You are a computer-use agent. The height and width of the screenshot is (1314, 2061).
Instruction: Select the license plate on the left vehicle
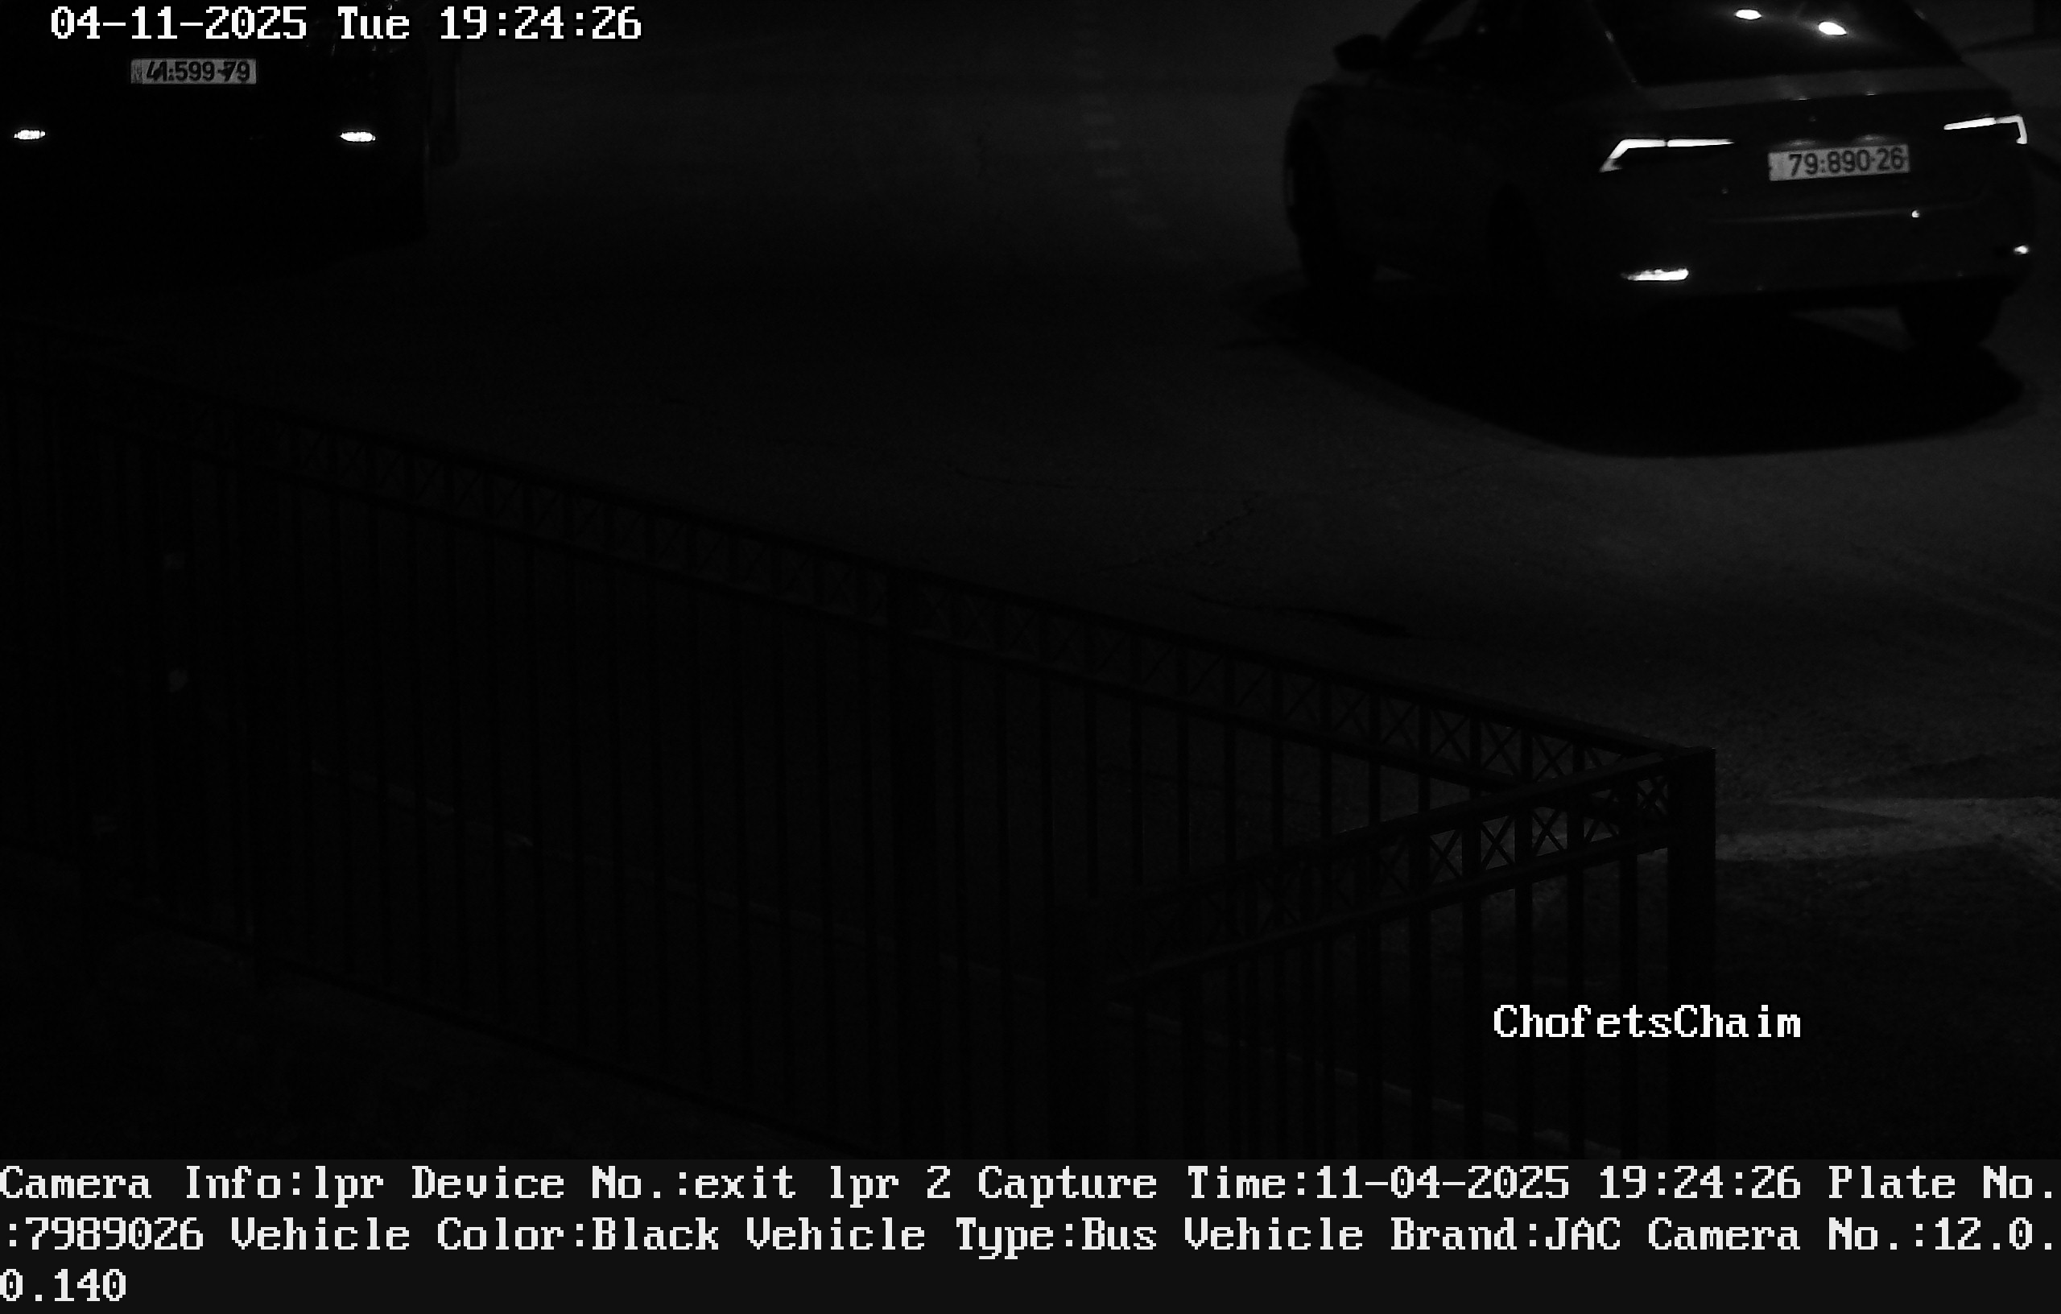[x=193, y=72]
